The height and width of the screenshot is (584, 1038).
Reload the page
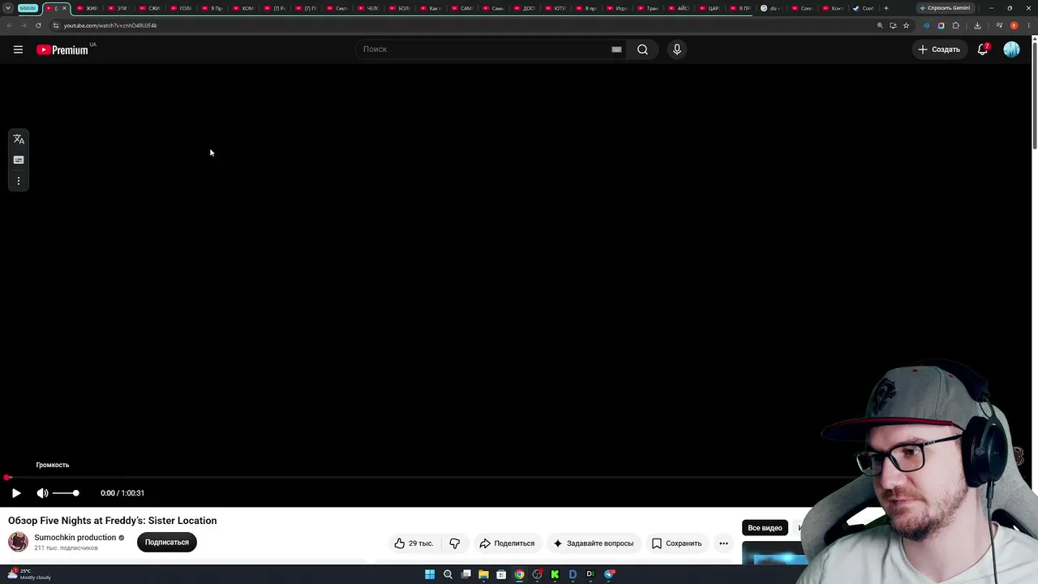coord(38,25)
